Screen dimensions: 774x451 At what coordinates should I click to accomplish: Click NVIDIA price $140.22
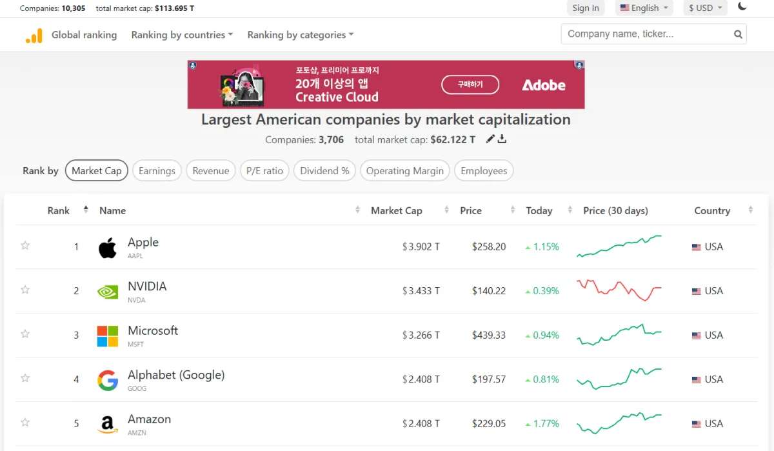point(489,291)
